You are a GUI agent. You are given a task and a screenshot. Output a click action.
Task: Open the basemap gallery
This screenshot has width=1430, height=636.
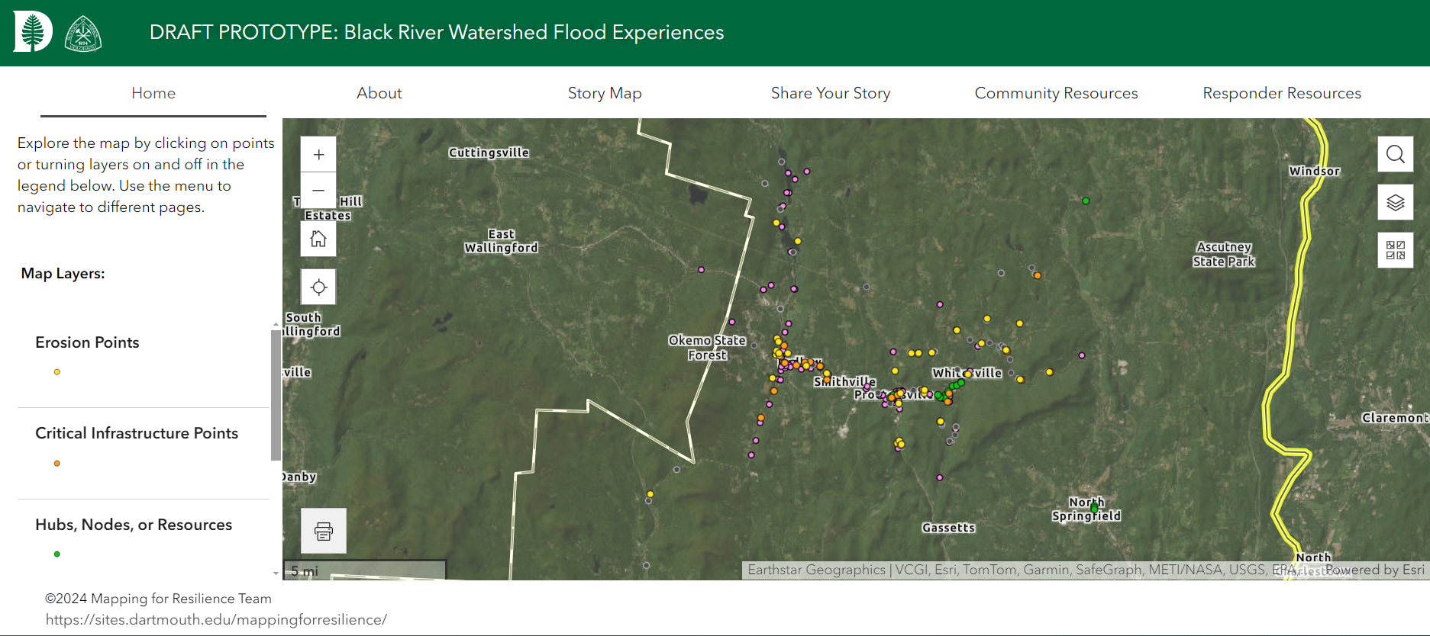point(1395,250)
